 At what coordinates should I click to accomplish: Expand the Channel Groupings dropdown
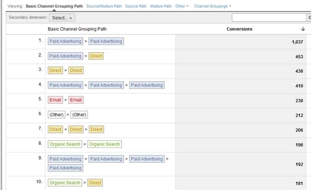[213, 6]
